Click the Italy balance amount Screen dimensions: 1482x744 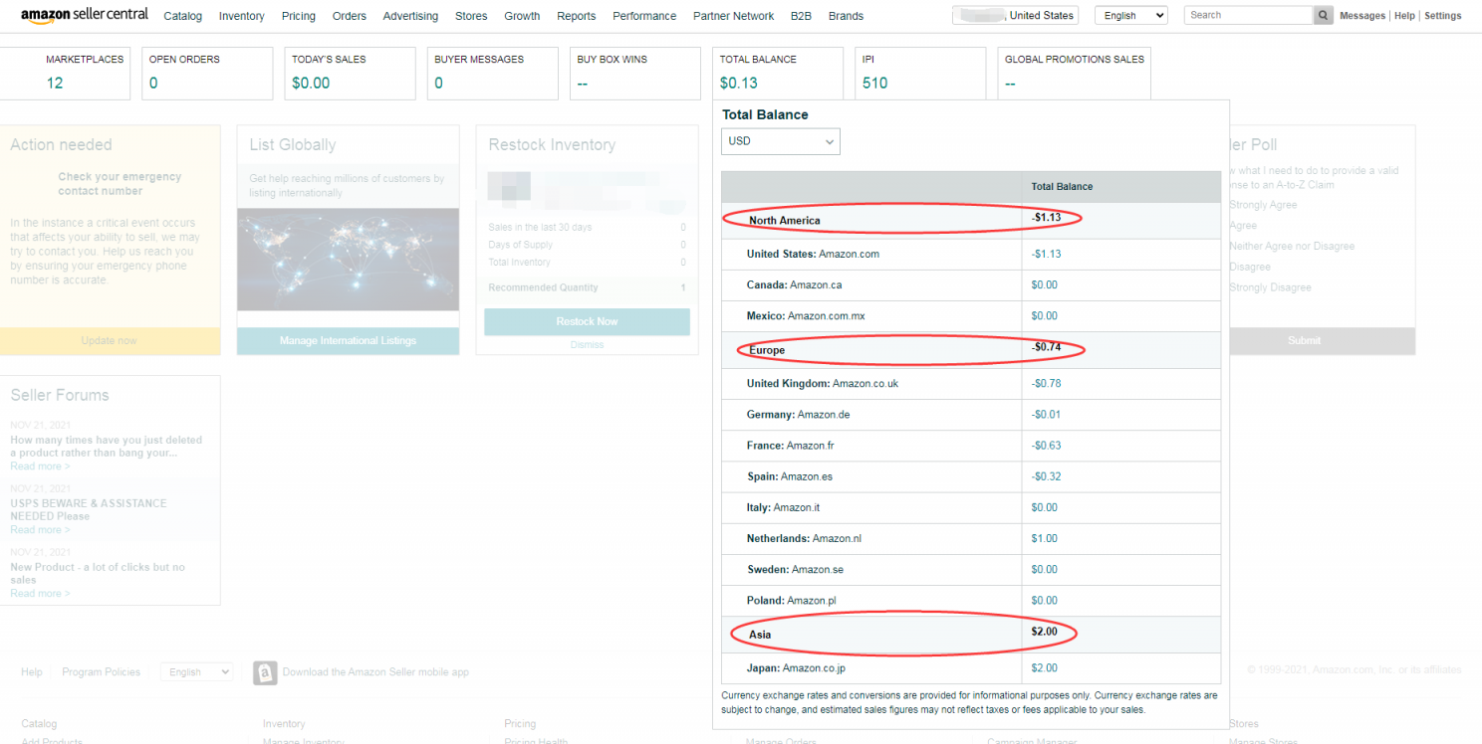(1045, 507)
